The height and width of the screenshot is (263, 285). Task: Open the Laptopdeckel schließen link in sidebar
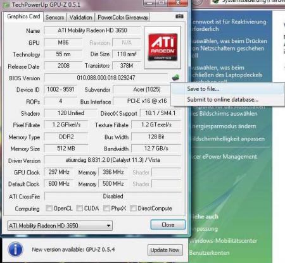coord(227,75)
